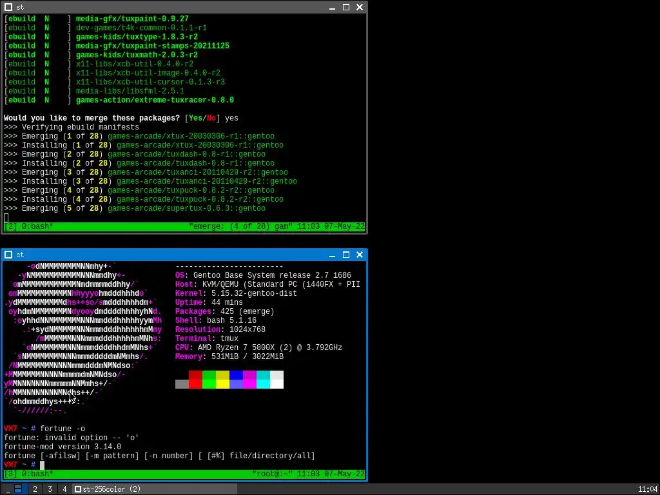
Task: Click the x11-libs/xcb-util-0.4.0-r2 package line
Action: pos(135,64)
